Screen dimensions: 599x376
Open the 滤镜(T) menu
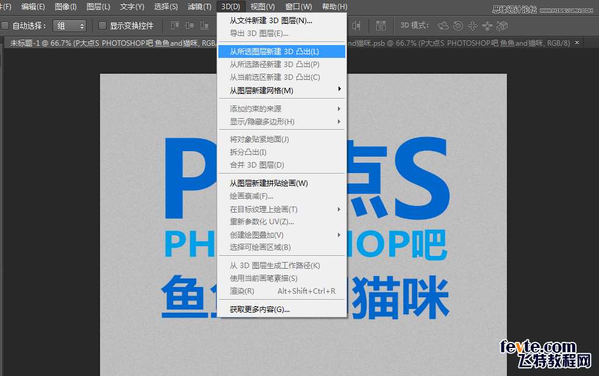[x=199, y=7]
